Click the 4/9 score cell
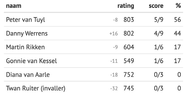The image size is (187, 97). 159,33
